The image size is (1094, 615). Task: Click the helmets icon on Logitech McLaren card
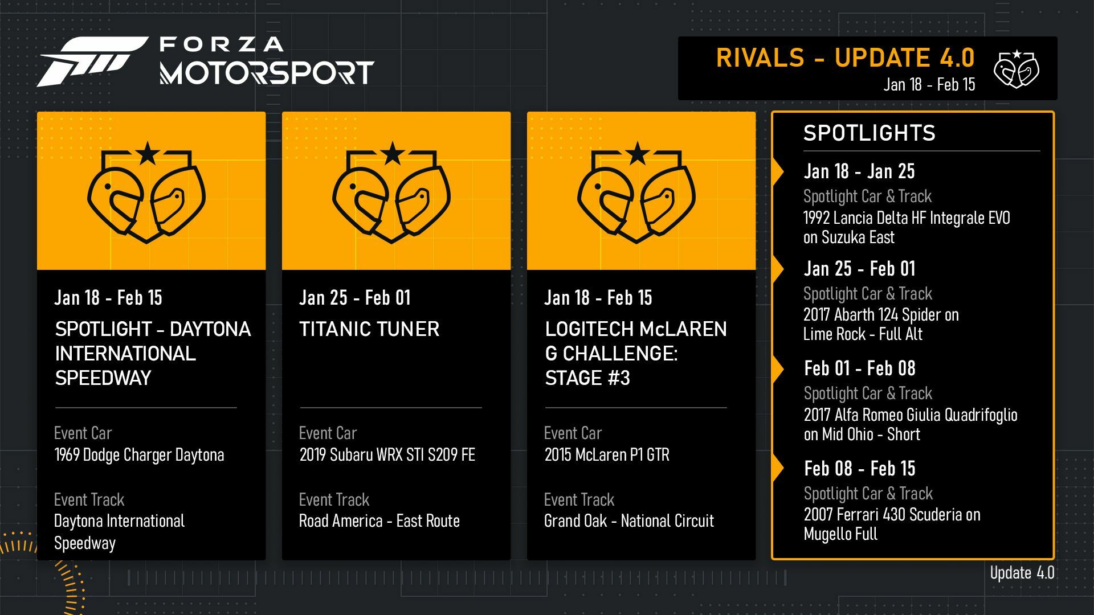coord(636,194)
